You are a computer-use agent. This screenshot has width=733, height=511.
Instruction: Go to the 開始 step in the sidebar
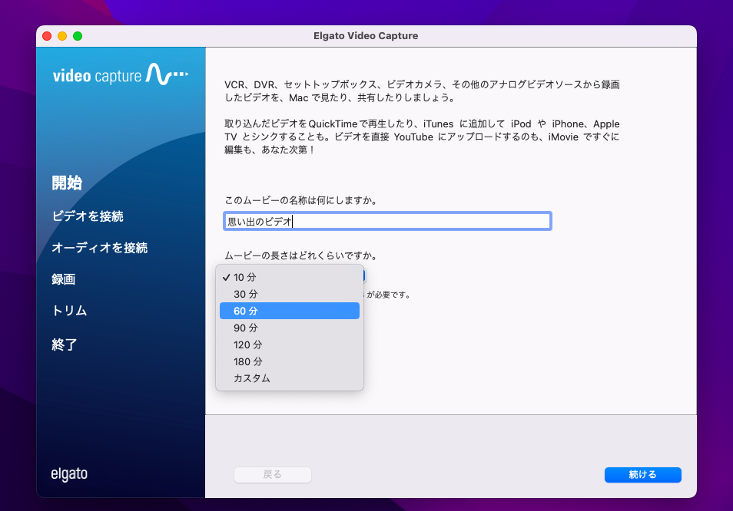click(x=67, y=183)
